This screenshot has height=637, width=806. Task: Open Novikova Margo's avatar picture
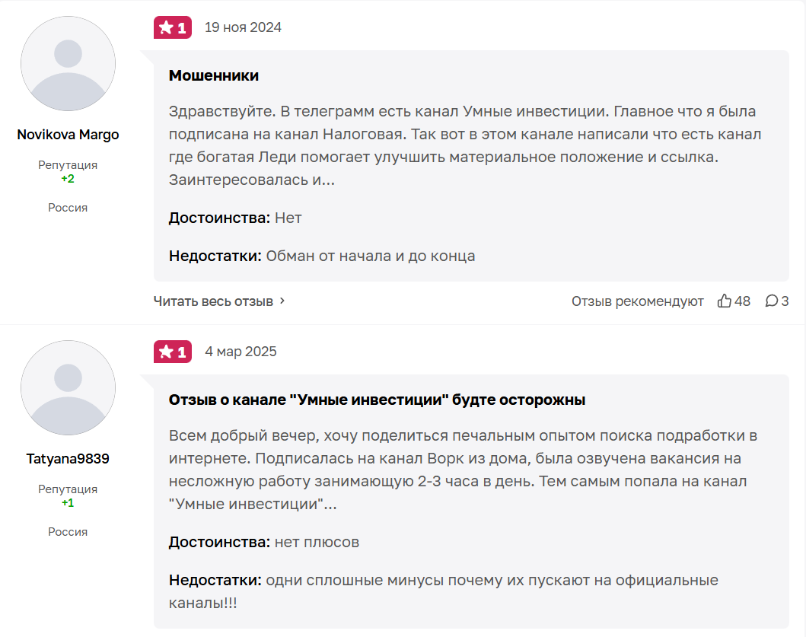click(x=68, y=63)
